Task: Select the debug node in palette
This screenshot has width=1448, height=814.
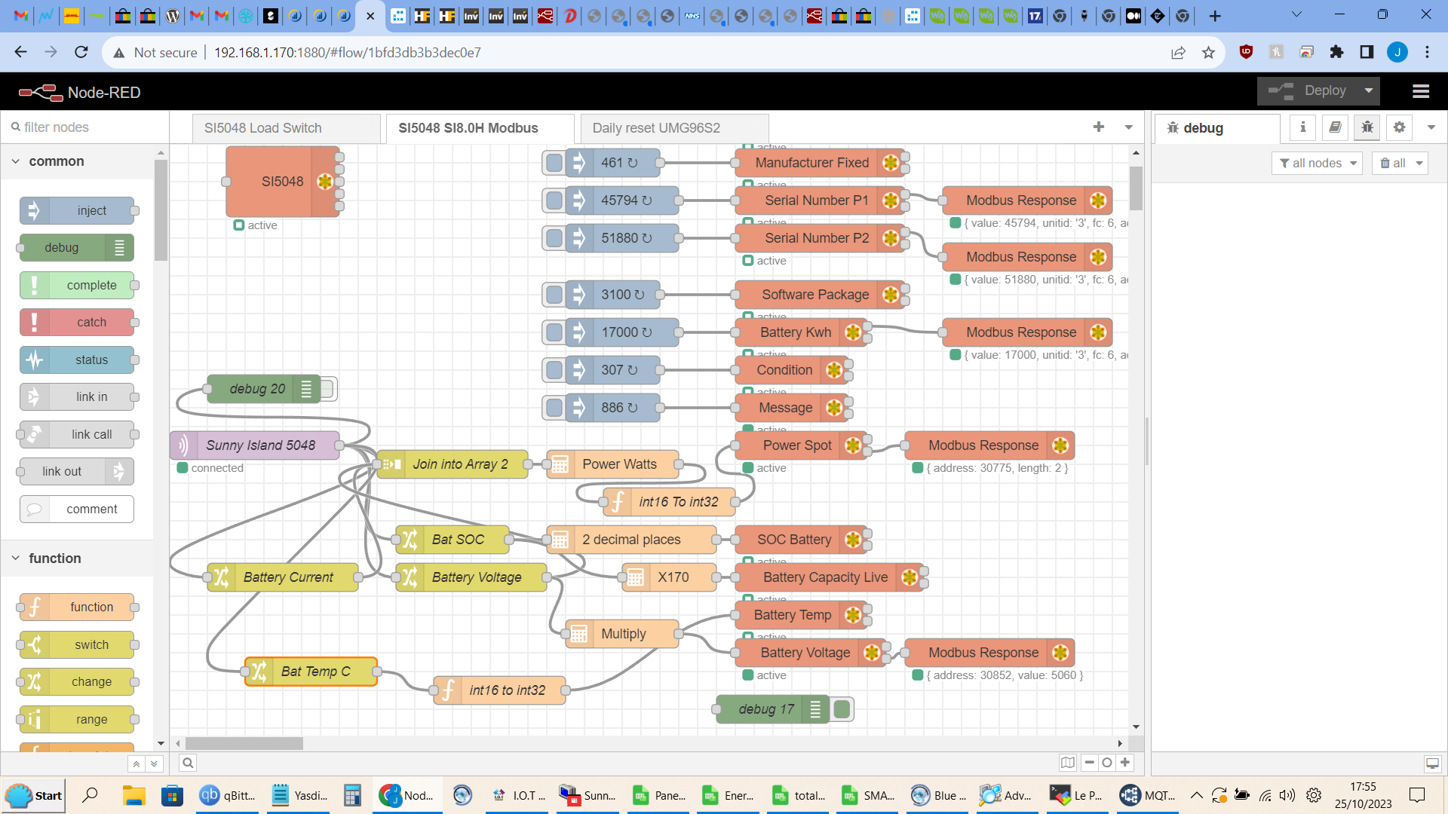Action: point(77,248)
